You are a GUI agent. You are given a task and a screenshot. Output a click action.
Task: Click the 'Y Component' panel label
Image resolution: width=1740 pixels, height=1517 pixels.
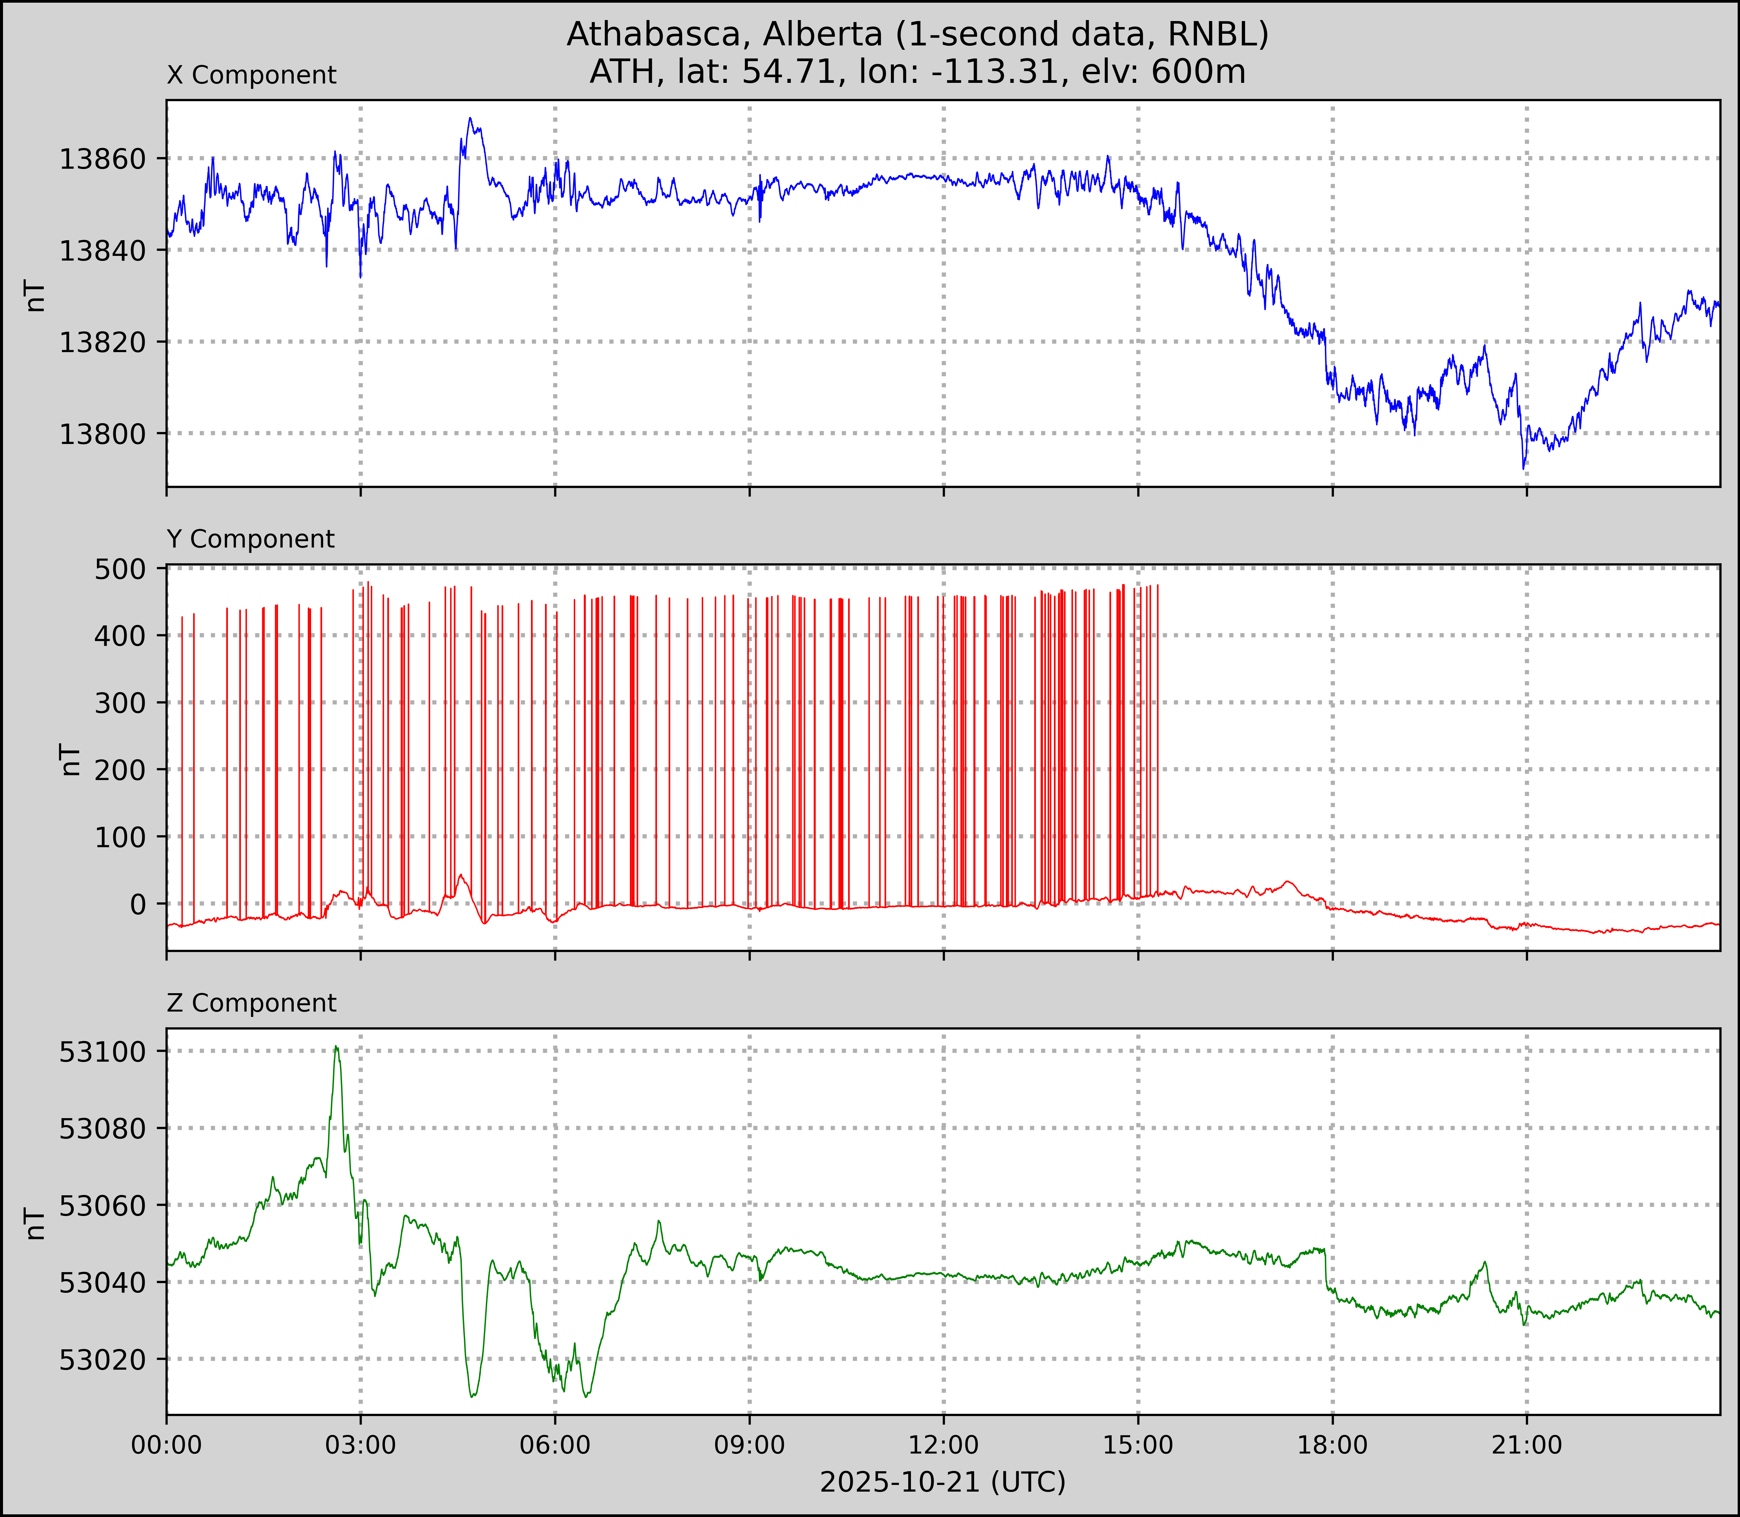point(251,539)
